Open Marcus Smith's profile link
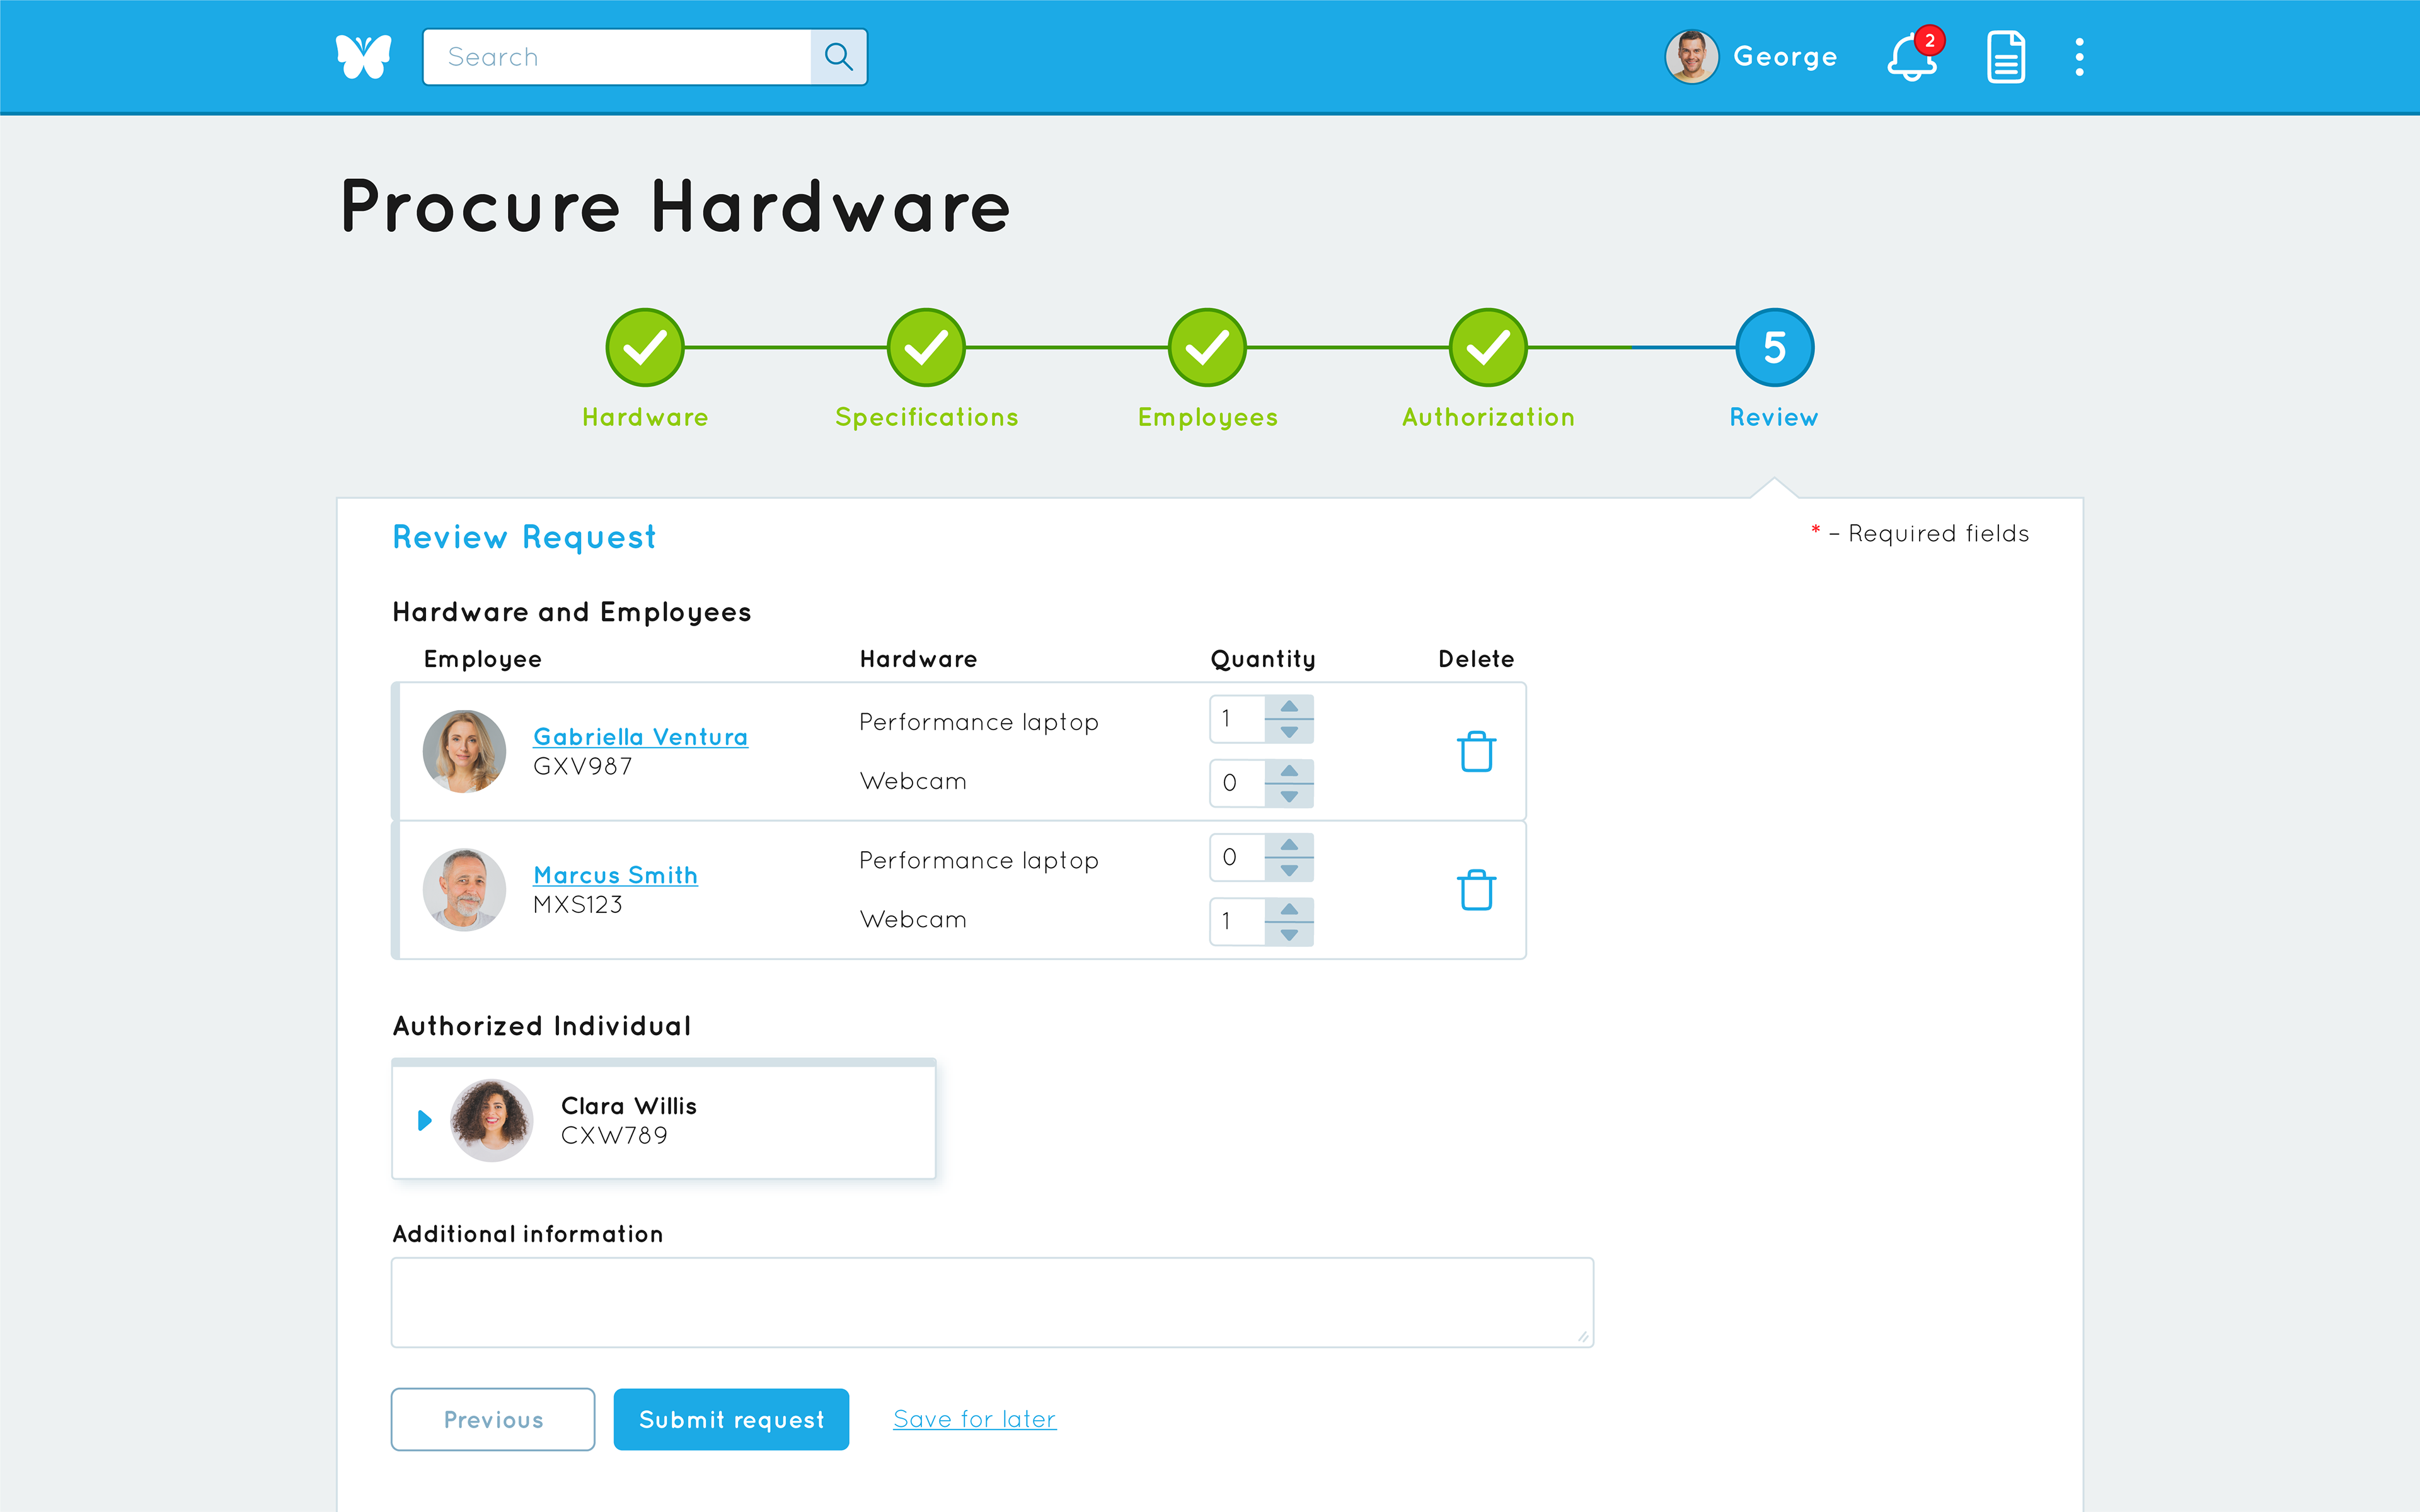The width and height of the screenshot is (2420, 1512). coord(615,875)
